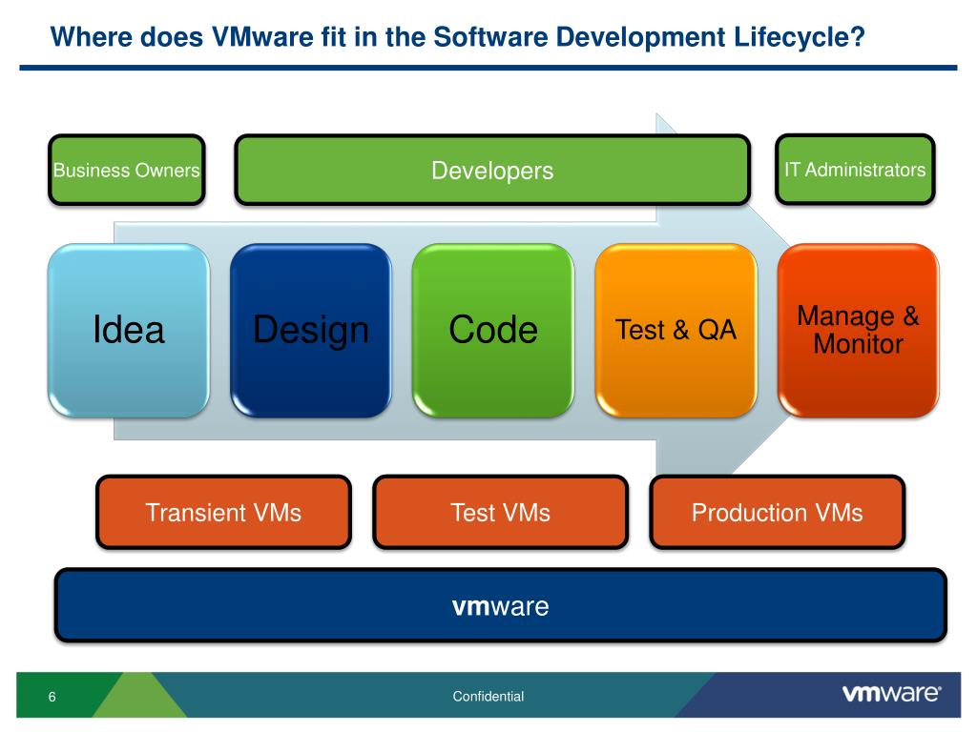Screen dimensions: 977x732
Task: Click the IT Administrators box
Action: click(855, 170)
